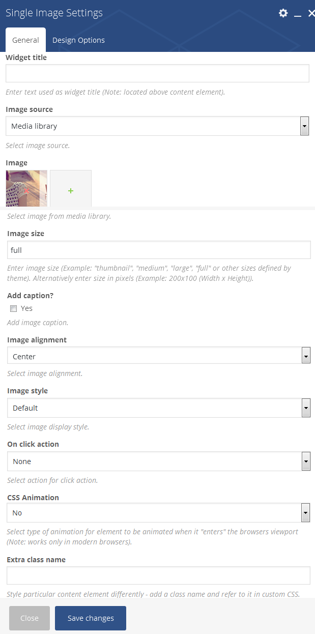Open the CSS Animation dropdown
Image resolution: width=315 pixels, height=634 pixels.
point(159,513)
